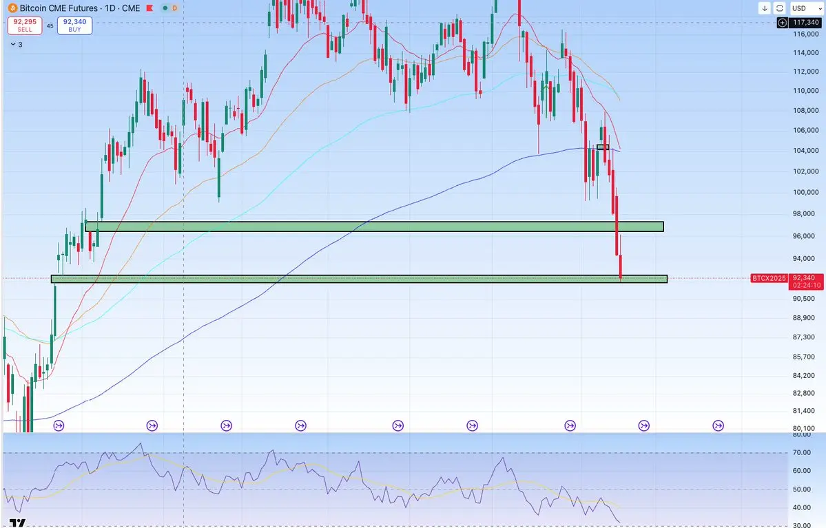The width and height of the screenshot is (826, 528).
Task: Toggle the auto-fit brackets icon beside USD
Action: click(780, 8)
